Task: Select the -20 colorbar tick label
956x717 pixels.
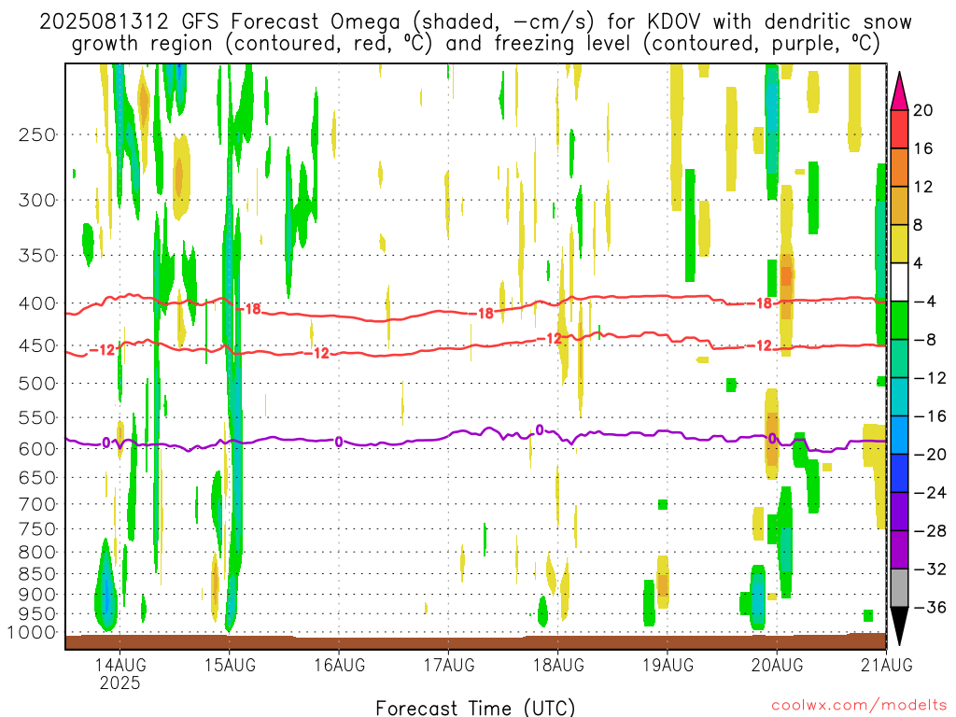Action: (x=930, y=455)
